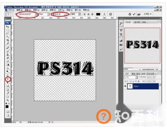Select the Rectangular Marquee tool
167x129 pixels.
(8, 30)
